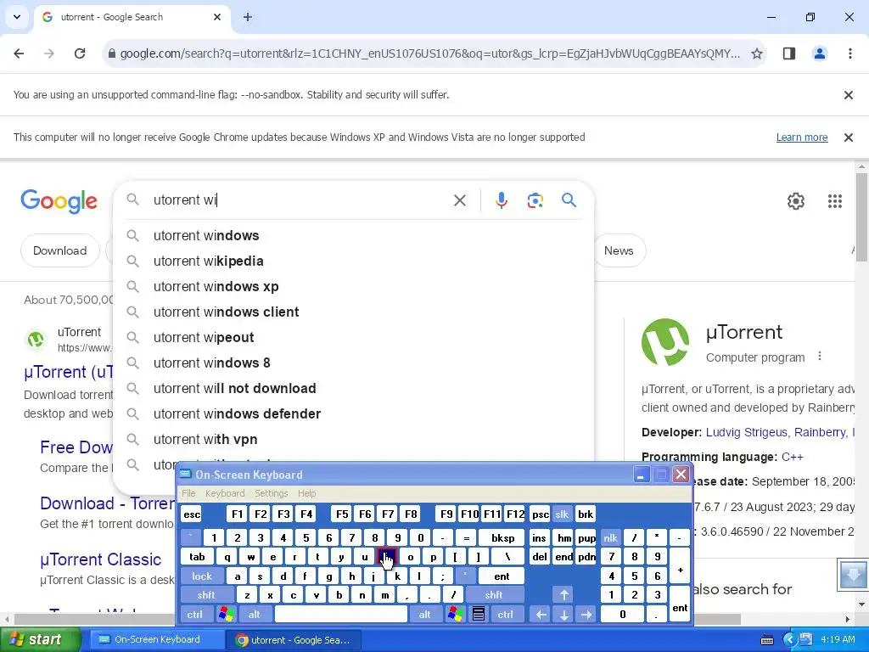Choose suggestion 'utorrent wikipedia'
Screen dimensions: 869x652
coord(353,261)
